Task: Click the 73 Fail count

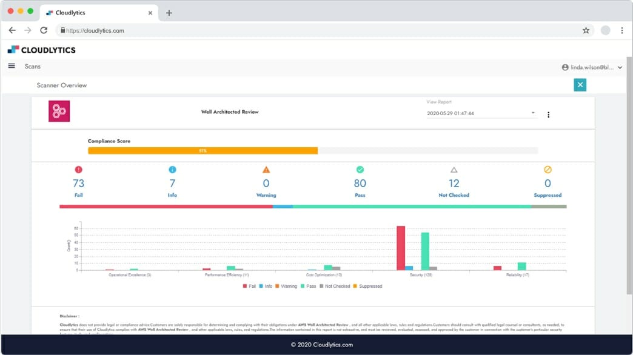Action: (x=78, y=184)
